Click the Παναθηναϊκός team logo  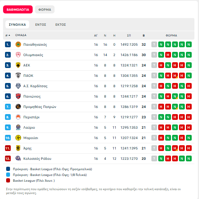click(x=18, y=45)
